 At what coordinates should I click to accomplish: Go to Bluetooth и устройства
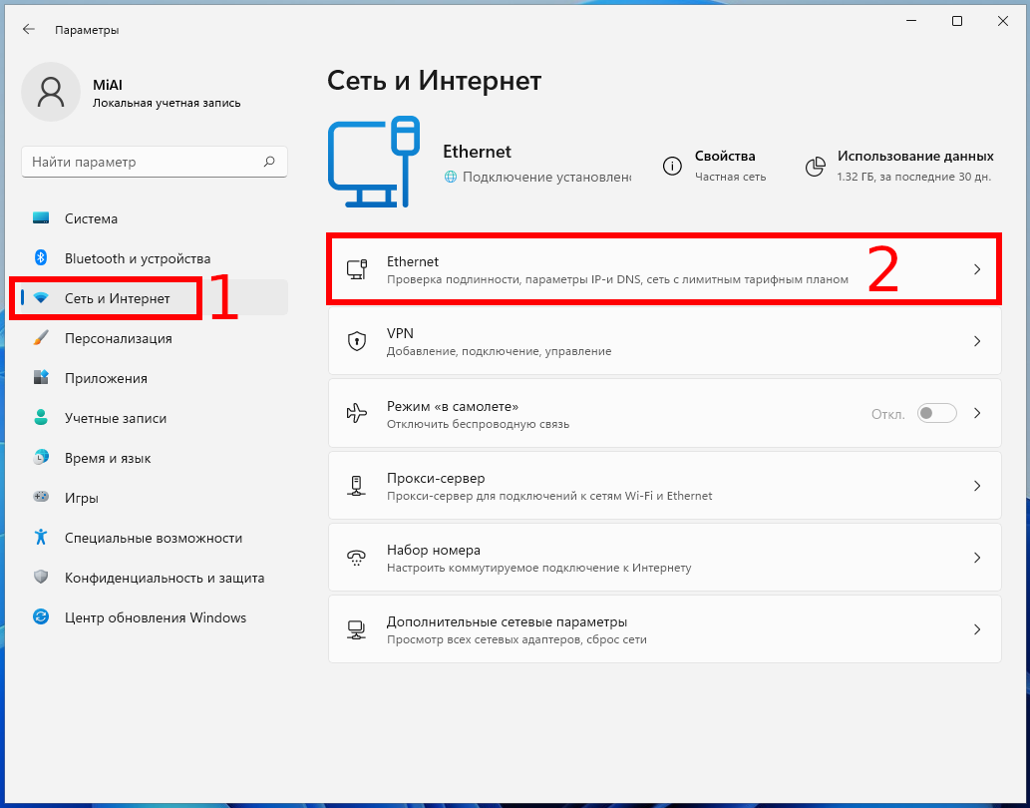(155, 258)
